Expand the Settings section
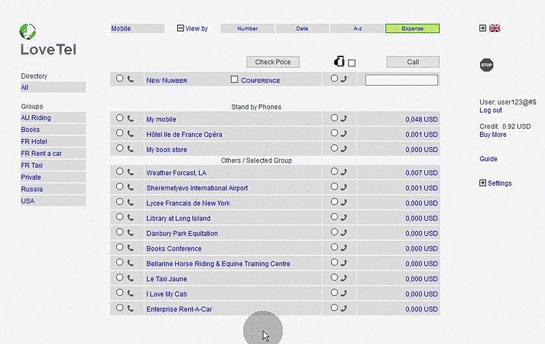Image resolution: width=545 pixels, height=344 pixels. [x=483, y=183]
